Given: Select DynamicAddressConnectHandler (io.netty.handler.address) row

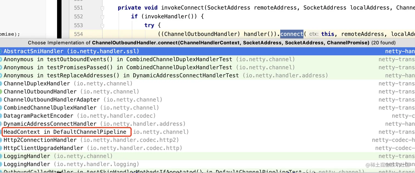Looking at the screenshot, I should point(207,124).
